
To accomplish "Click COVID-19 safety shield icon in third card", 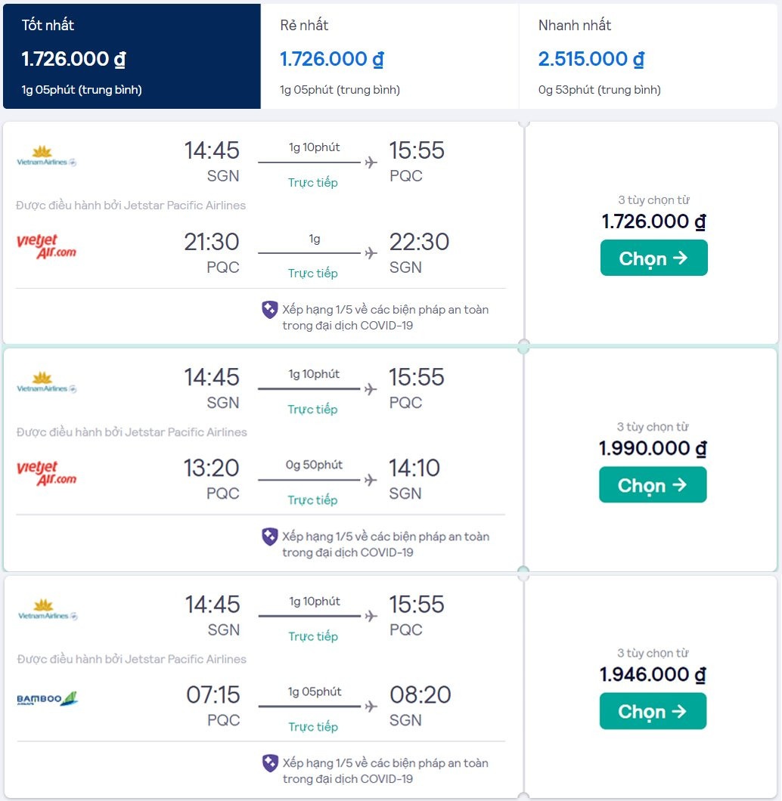I will (270, 762).
